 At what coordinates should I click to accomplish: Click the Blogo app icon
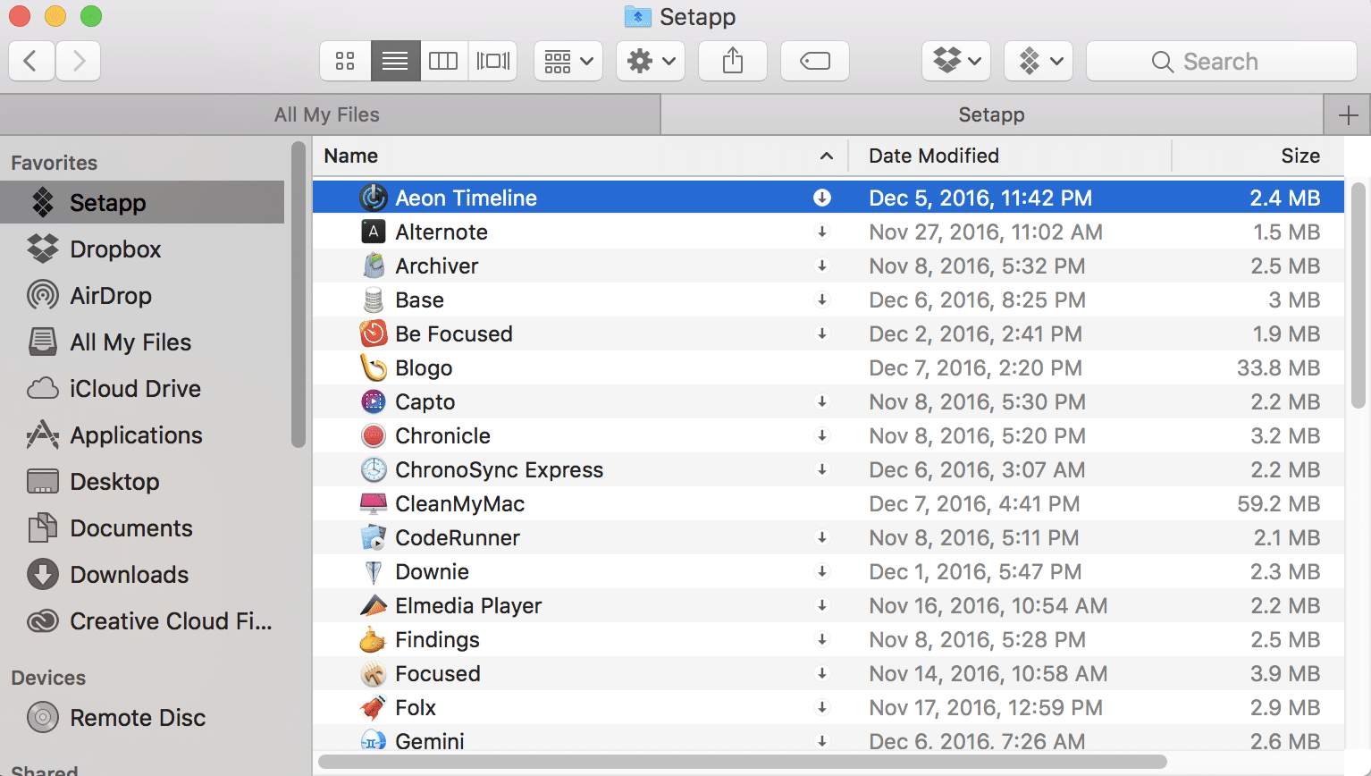(374, 367)
